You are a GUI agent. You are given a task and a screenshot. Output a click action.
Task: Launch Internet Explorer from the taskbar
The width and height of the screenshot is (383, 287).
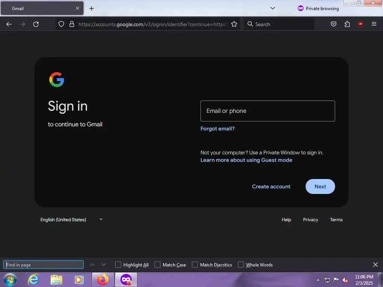pyautogui.click(x=33, y=280)
